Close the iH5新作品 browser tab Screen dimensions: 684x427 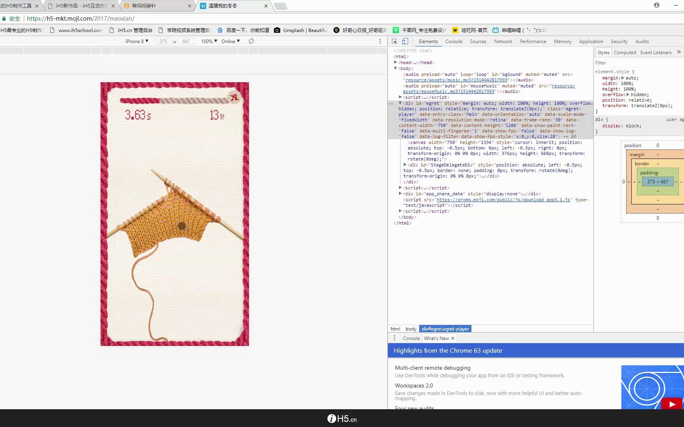click(113, 6)
